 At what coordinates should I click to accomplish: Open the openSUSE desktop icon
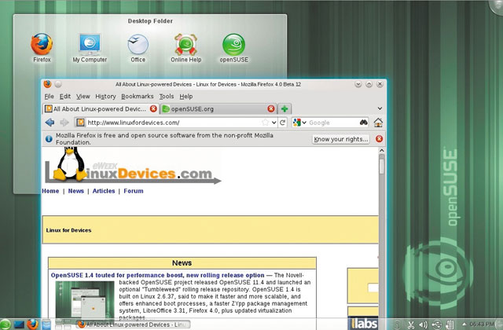[234, 44]
